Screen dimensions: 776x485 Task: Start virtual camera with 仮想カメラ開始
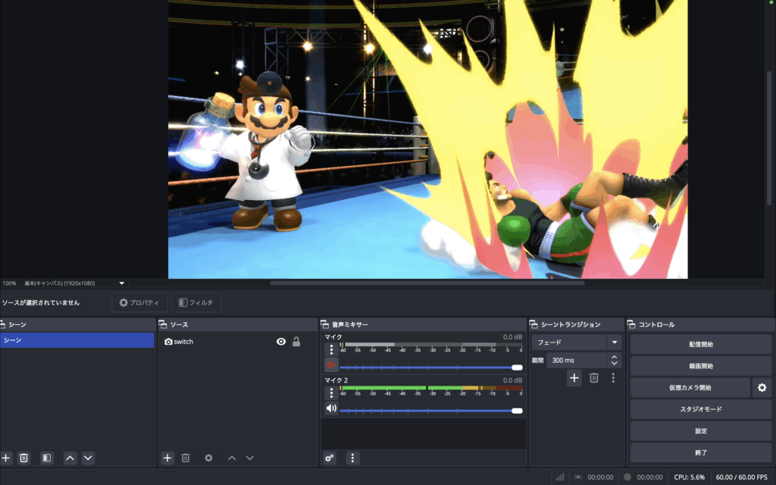click(690, 387)
